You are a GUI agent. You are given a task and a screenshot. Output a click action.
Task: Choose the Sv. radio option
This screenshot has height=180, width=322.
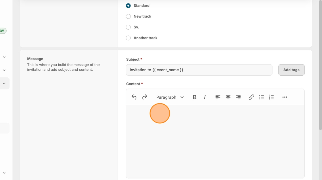tap(128, 27)
